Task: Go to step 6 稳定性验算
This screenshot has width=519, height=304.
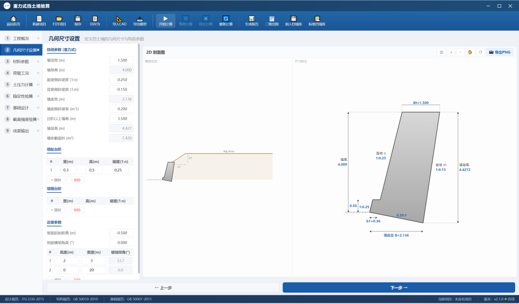Action: pos(21,96)
